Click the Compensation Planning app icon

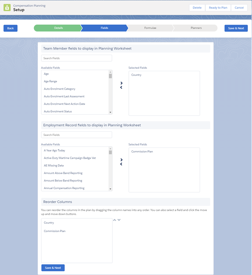(7, 7)
